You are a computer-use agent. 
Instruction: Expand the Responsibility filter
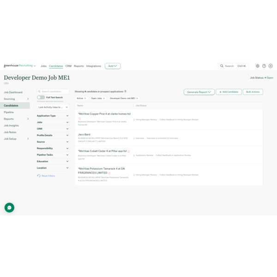(53, 148)
